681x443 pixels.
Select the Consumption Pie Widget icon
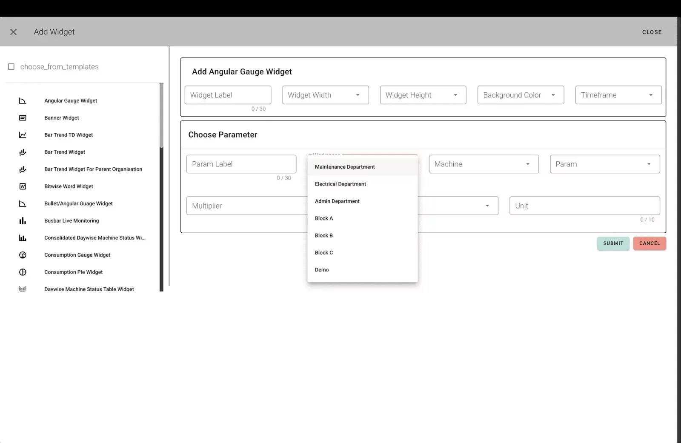click(23, 272)
